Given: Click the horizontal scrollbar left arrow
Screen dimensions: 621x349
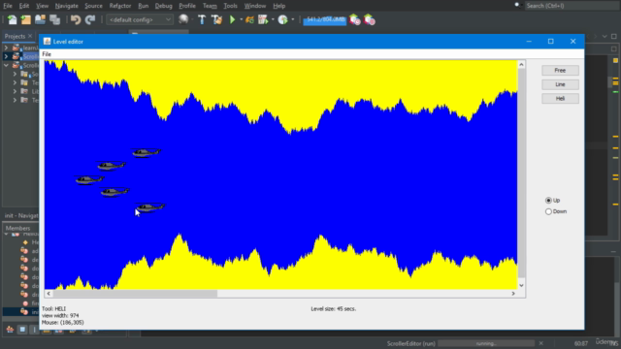Looking at the screenshot, I should (49, 294).
